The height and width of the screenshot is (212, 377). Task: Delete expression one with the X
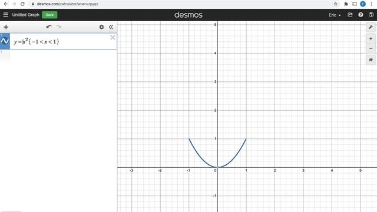point(113,37)
